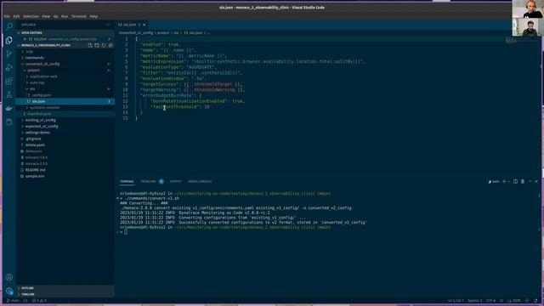
Task: Expand the expected_v2_config folder
Action: click(42, 127)
